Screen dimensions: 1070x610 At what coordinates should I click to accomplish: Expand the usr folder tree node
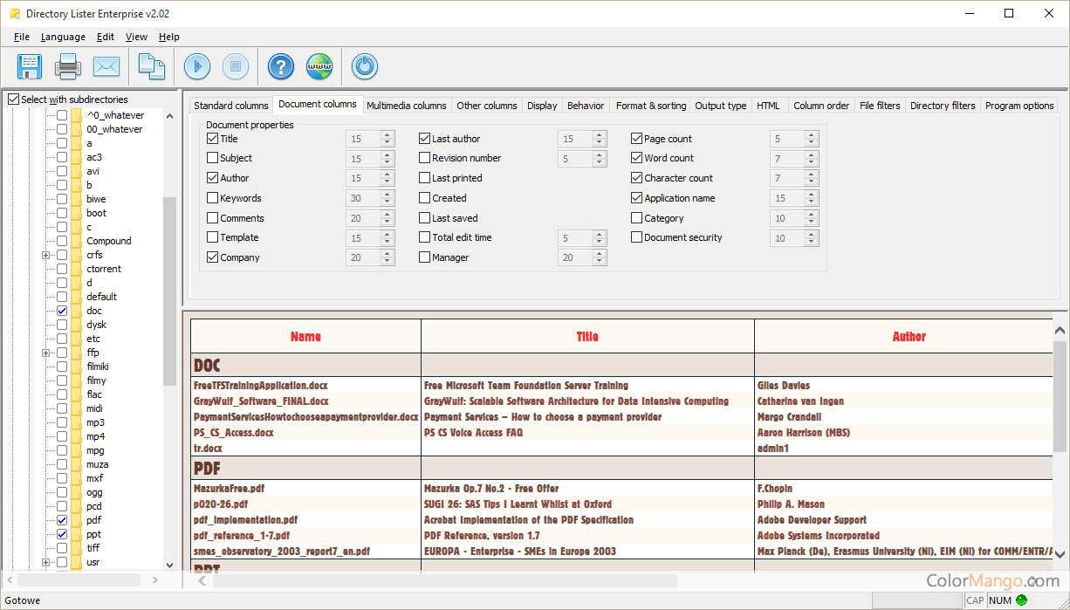pos(45,562)
